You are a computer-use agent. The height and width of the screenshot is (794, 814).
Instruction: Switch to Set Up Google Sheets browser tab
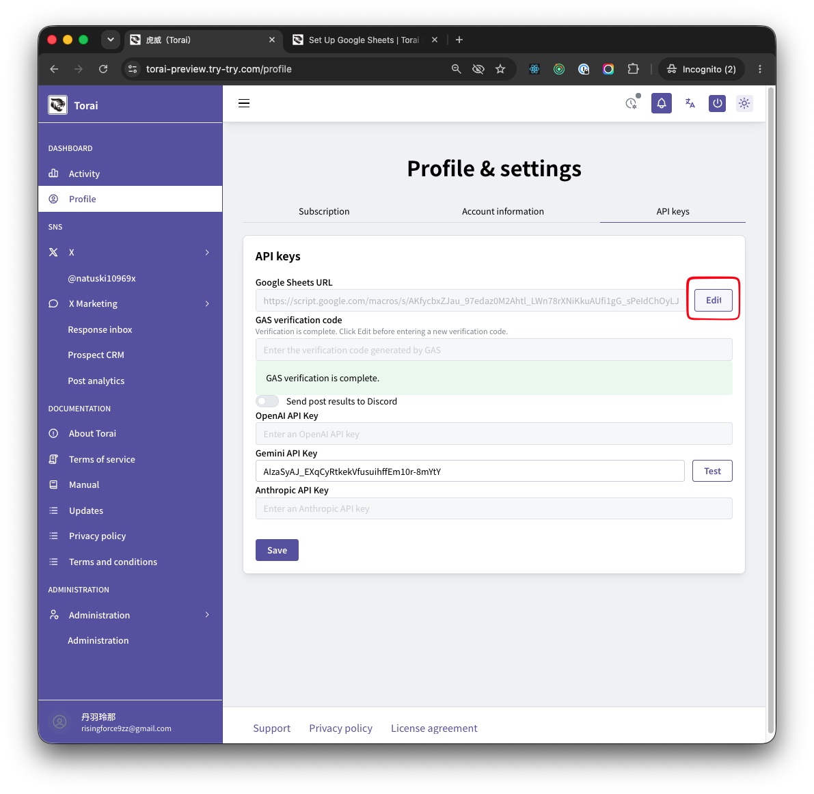(x=364, y=40)
